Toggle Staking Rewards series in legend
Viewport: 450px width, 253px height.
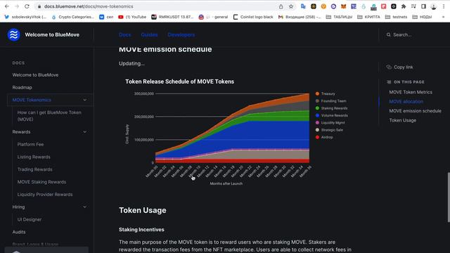(331, 108)
